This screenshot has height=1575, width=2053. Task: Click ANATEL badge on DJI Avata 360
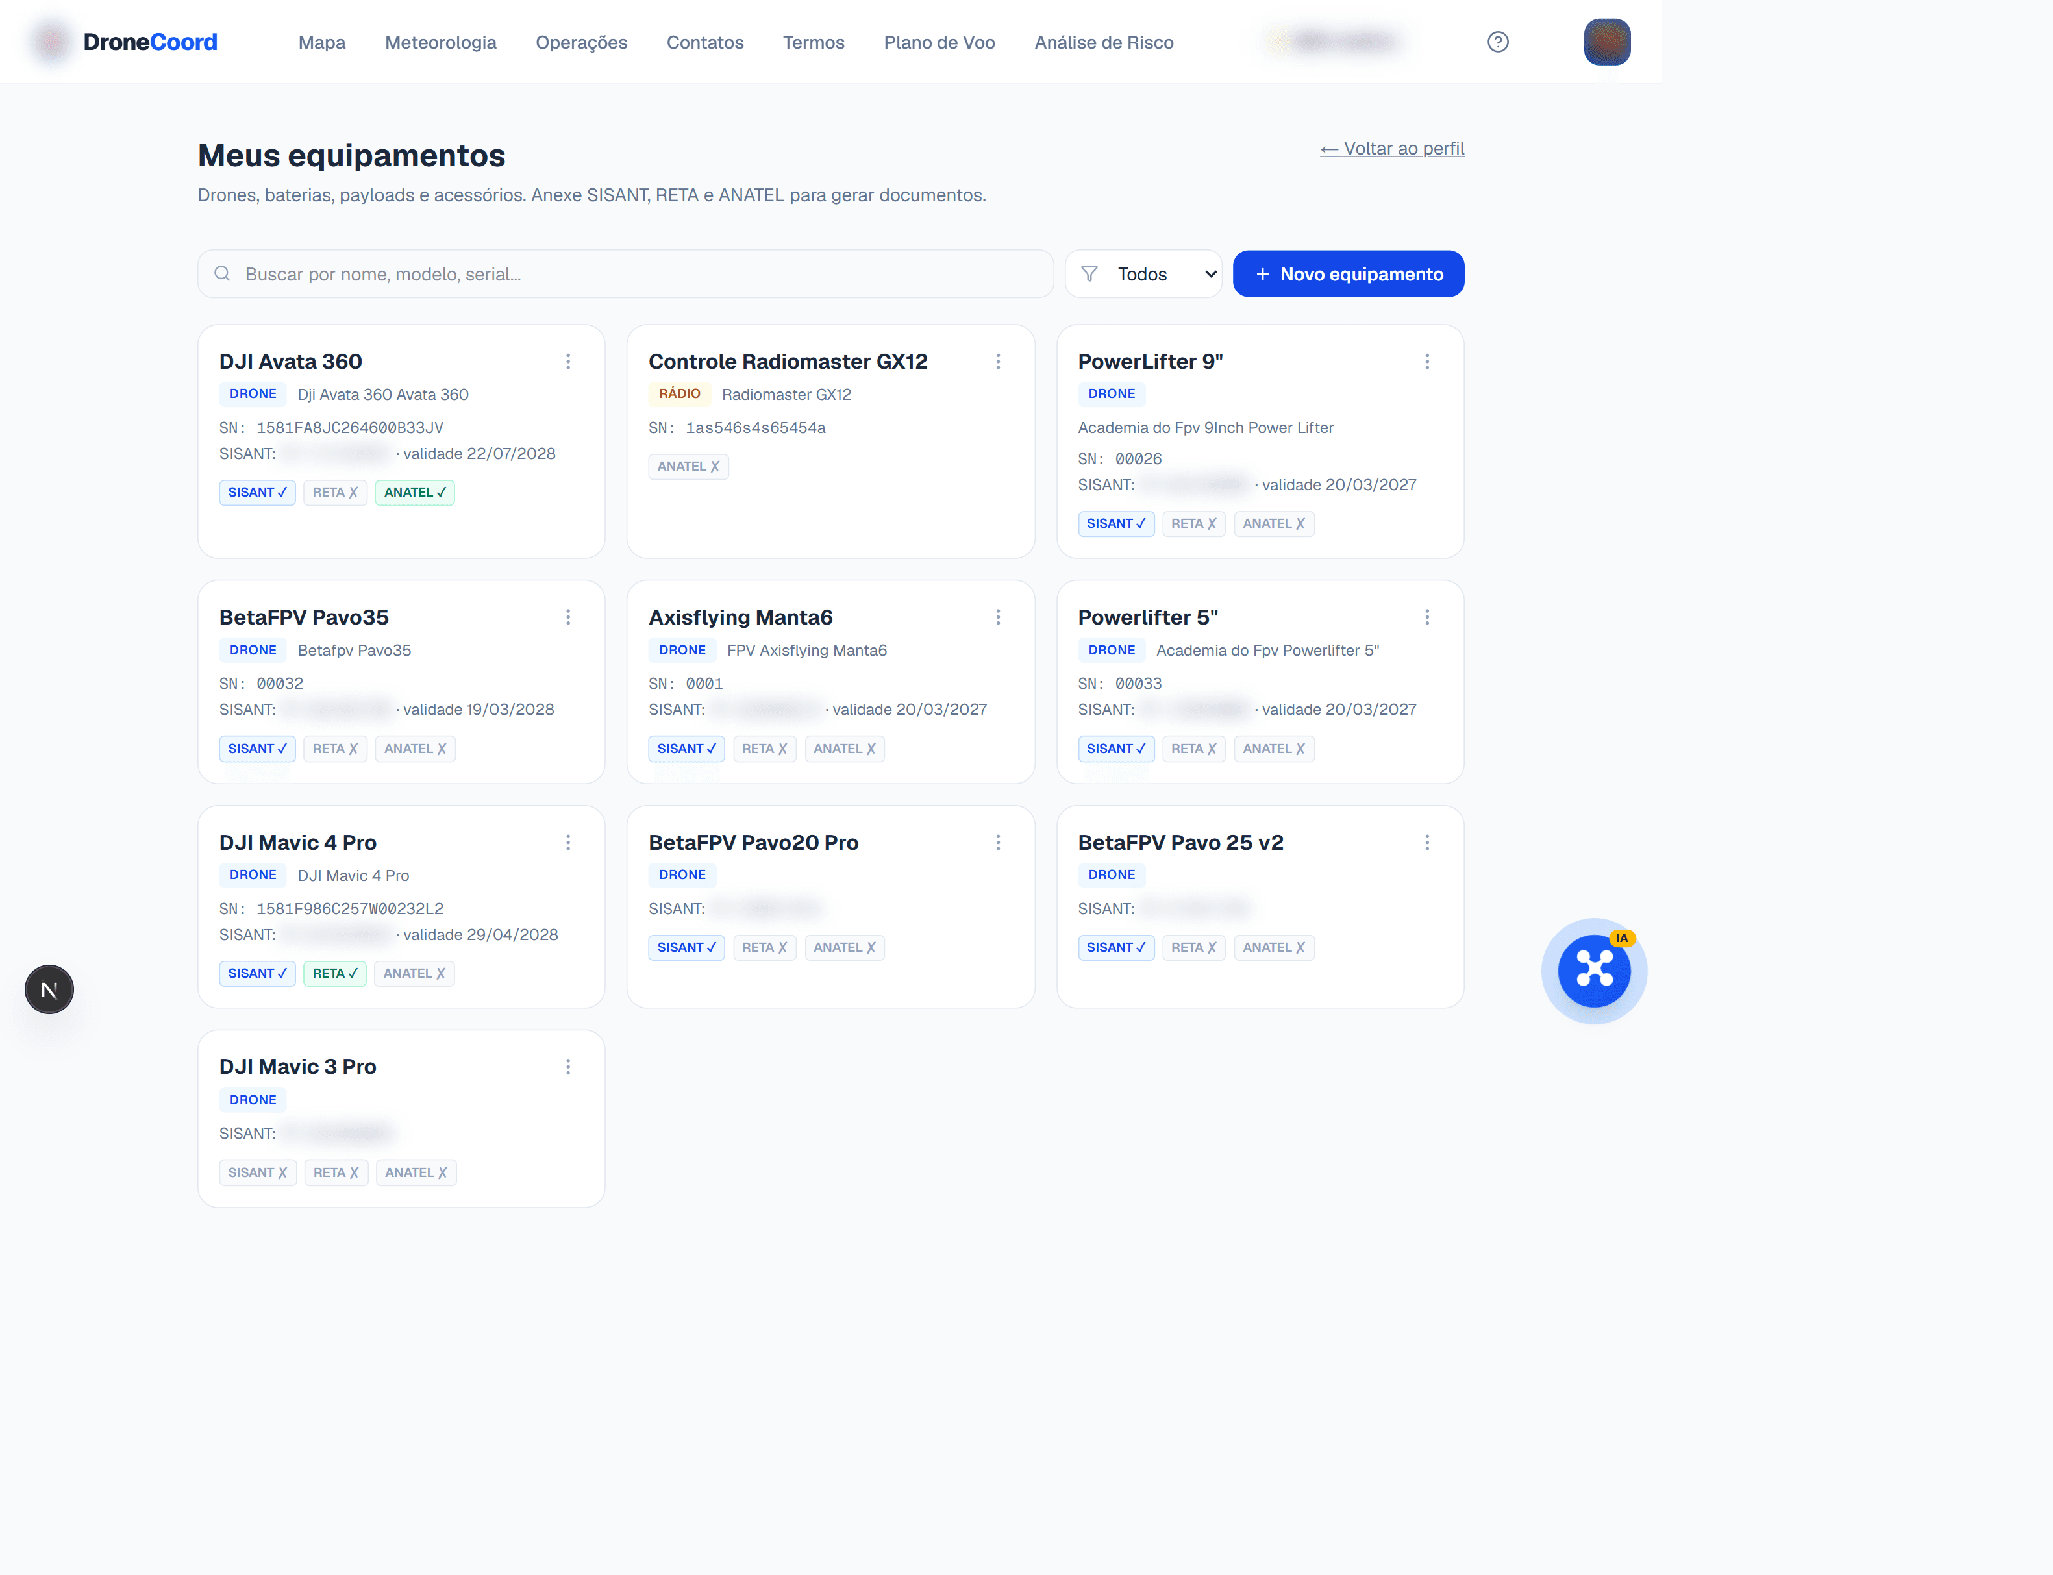(x=414, y=492)
